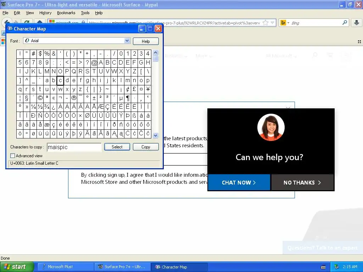Select the Æ ligature character
Screen dimensions: 363x272
tap(101, 107)
